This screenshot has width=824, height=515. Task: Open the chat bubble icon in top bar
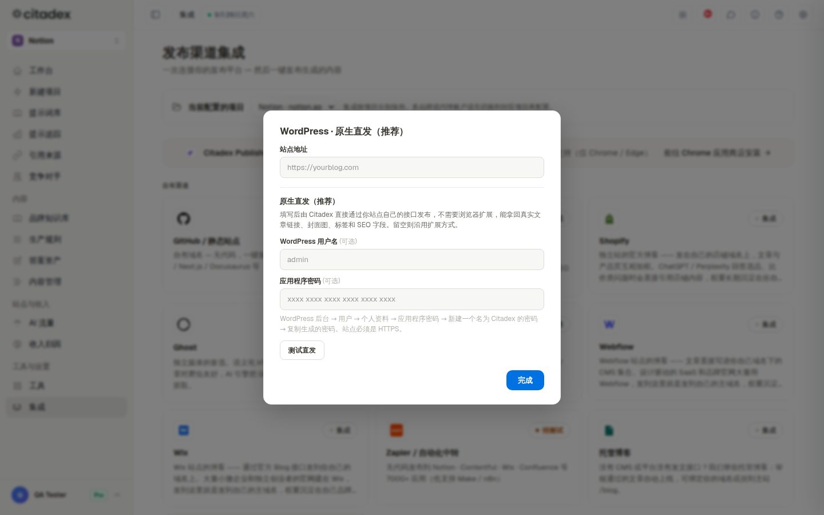click(731, 14)
